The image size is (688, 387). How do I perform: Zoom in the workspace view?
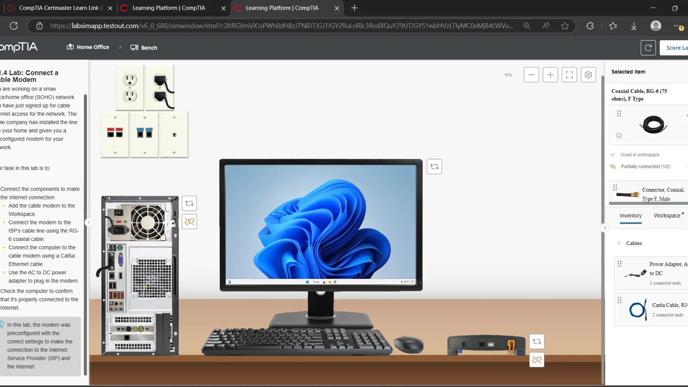(x=550, y=75)
